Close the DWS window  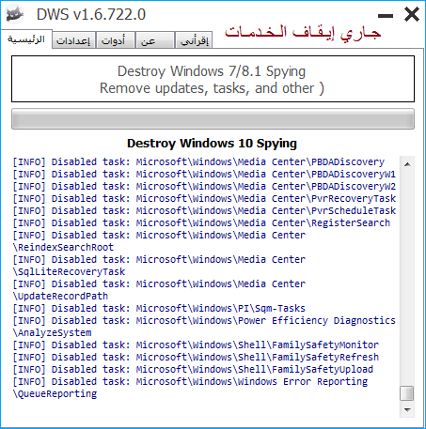[412, 15]
